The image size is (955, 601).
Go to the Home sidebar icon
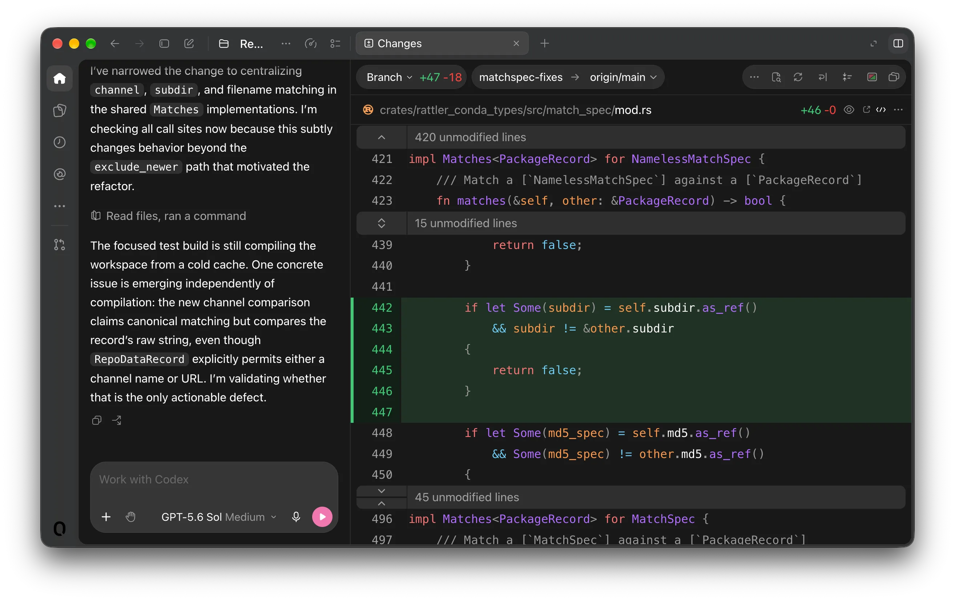[60, 78]
